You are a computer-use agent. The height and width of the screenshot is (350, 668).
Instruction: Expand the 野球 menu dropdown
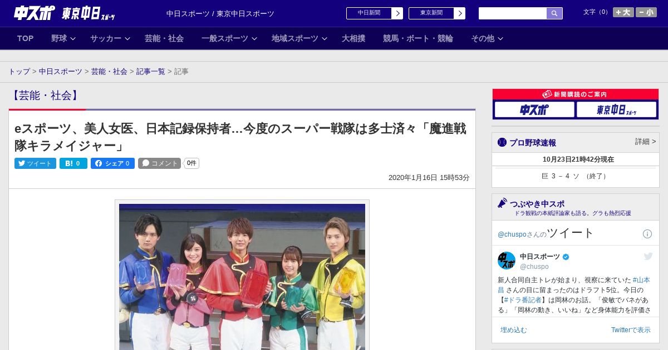(x=63, y=38)
